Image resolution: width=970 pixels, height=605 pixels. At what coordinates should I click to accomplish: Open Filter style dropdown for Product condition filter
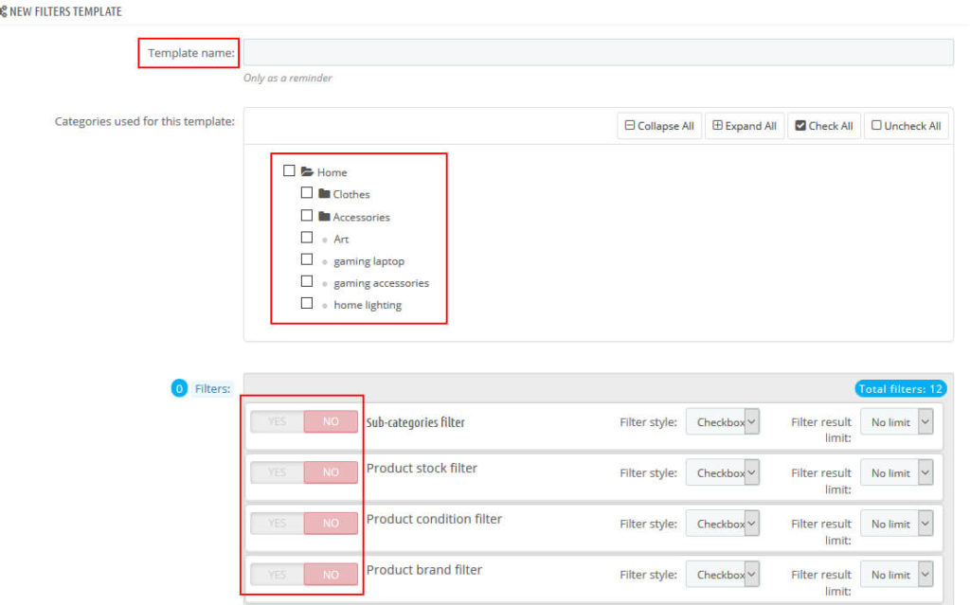pyautogui.click(x=723, y=524)
